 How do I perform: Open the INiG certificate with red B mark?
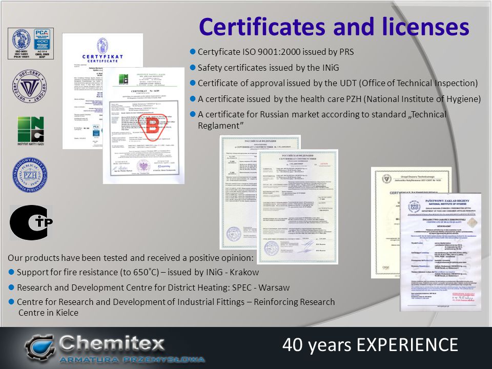(143, 126)
